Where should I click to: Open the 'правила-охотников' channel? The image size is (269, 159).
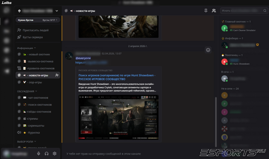[38, 68]
